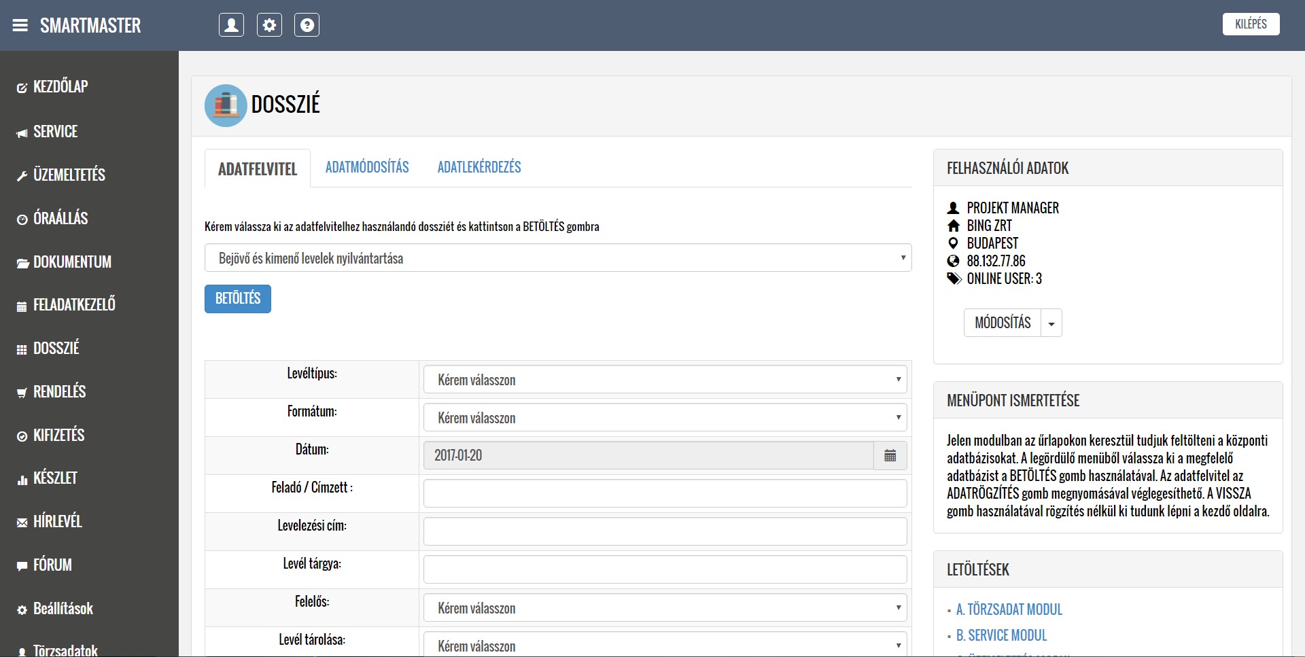Open KEZDŐLAP in the sidebar

(x=60, y=87)
